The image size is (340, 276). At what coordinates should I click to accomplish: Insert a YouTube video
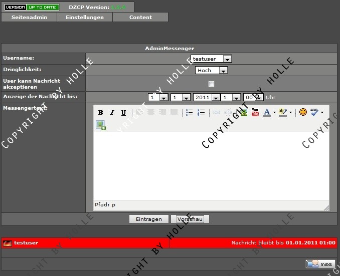[255, 113]
